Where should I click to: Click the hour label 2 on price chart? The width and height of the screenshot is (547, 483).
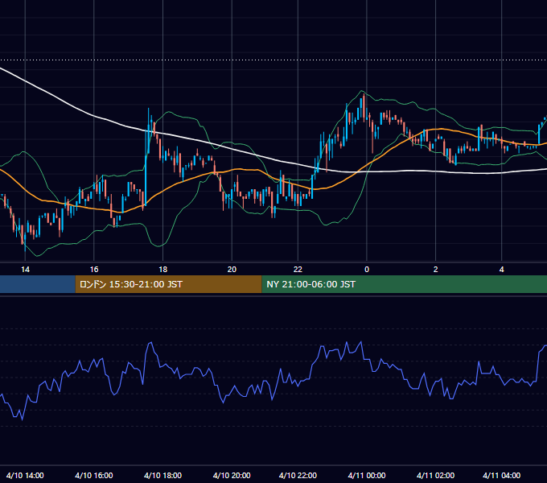(435, 269)
